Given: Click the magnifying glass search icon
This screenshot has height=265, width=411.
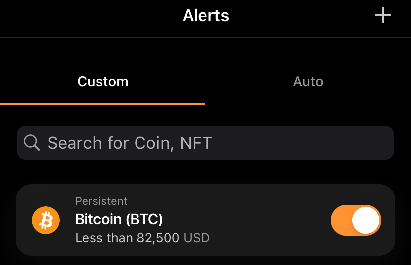Looking at the screenshot, I should tap(32, 143).
